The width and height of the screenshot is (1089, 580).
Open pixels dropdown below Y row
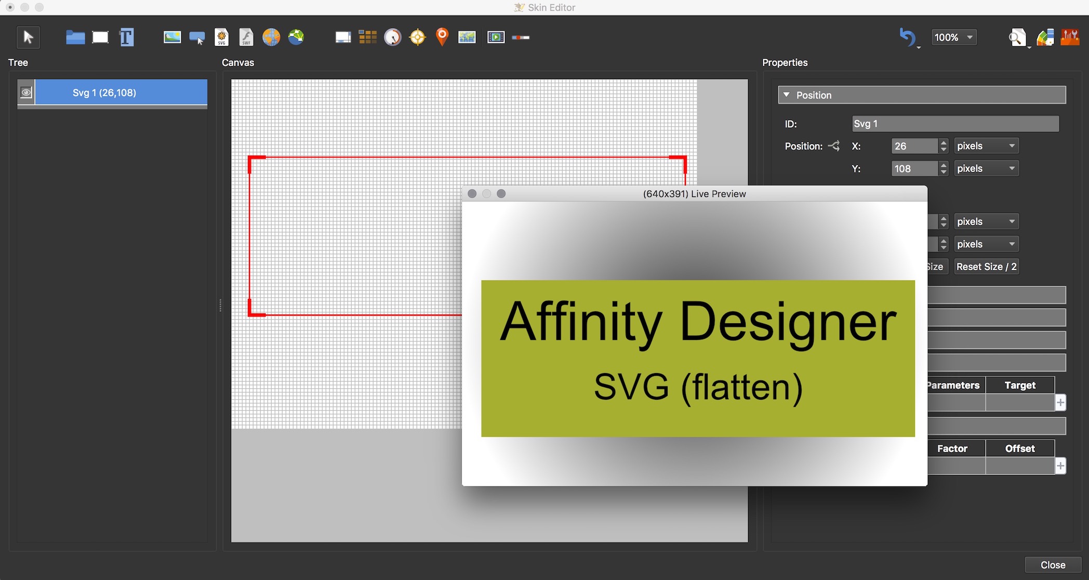(986, 221)
